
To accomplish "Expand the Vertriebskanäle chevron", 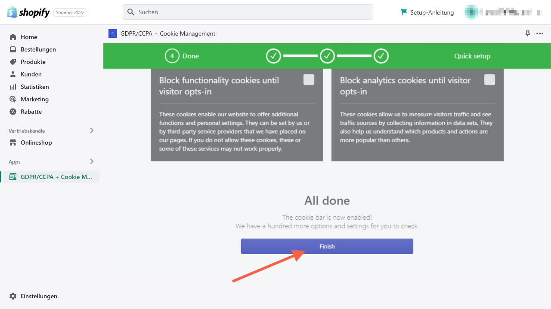I will click(x=92, y=130).
